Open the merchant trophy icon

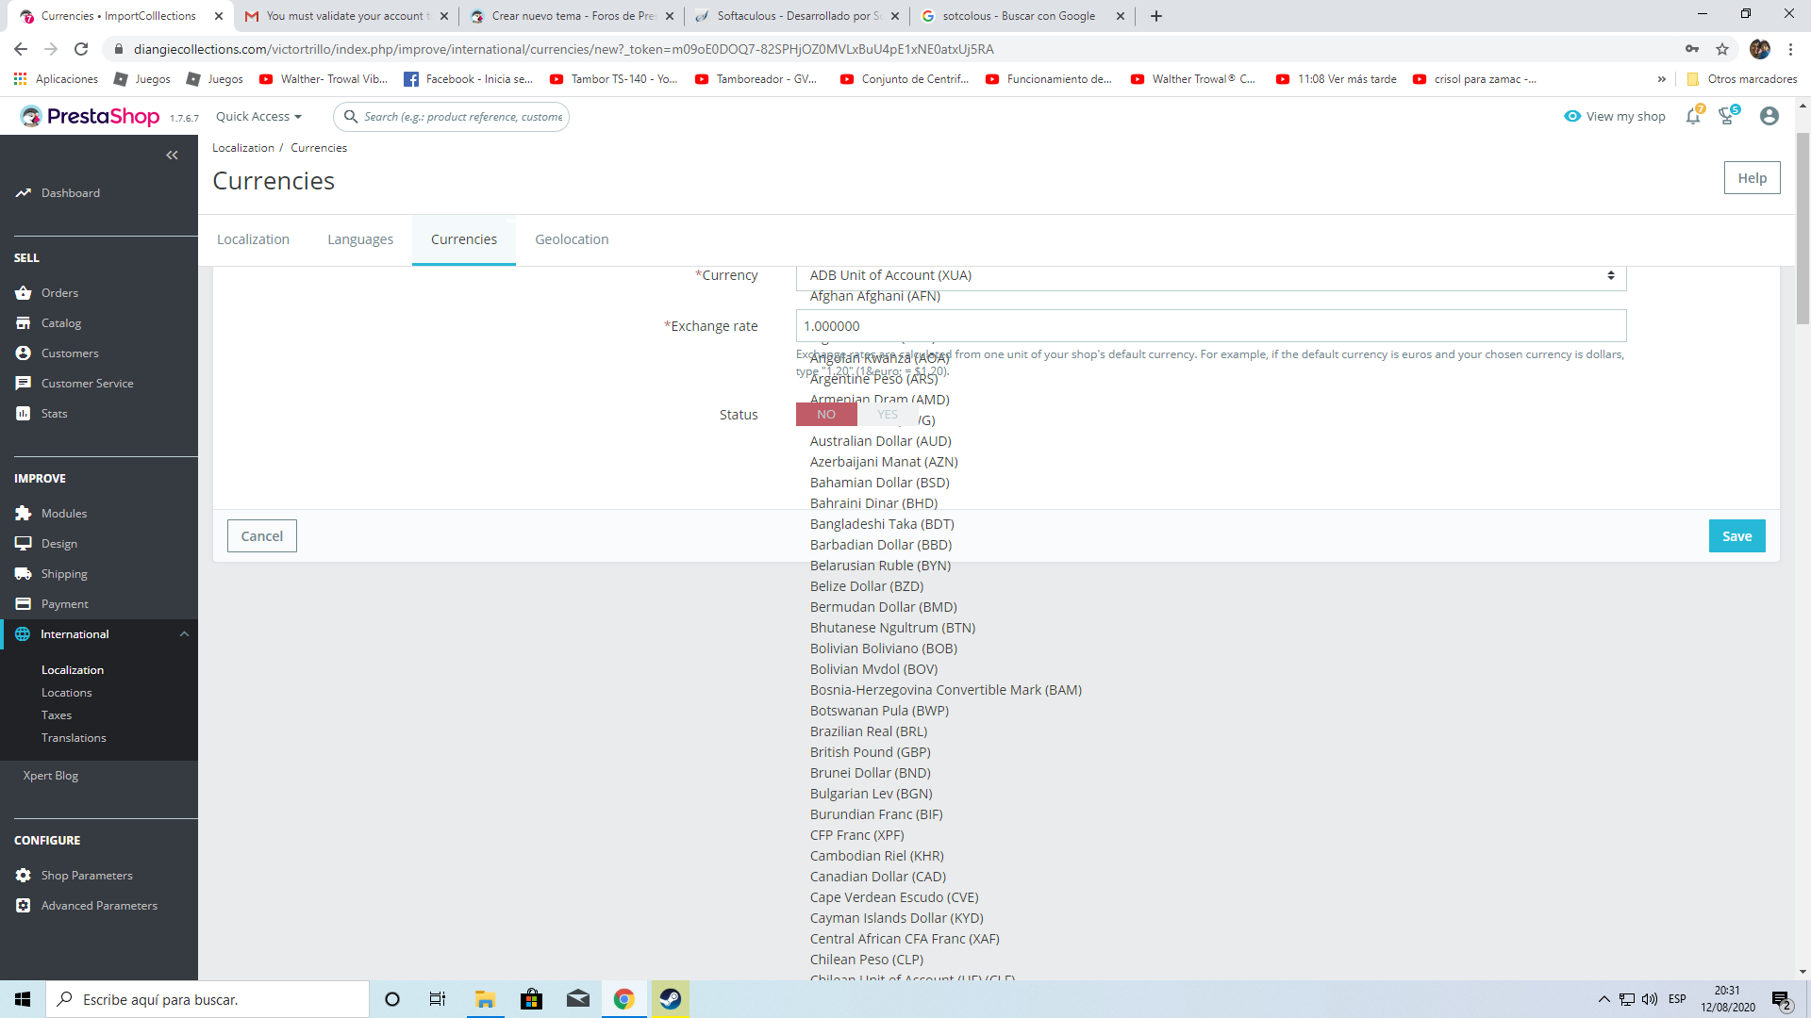click(x=1727, y=117)
